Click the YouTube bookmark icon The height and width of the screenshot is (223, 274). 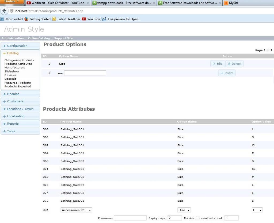84,19
